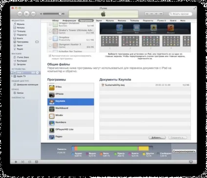Open Загрузки in the sidebar
This screenshot has width=207, height=178.
pos(21,64)
